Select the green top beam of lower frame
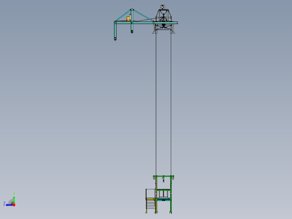 (163, 176)
